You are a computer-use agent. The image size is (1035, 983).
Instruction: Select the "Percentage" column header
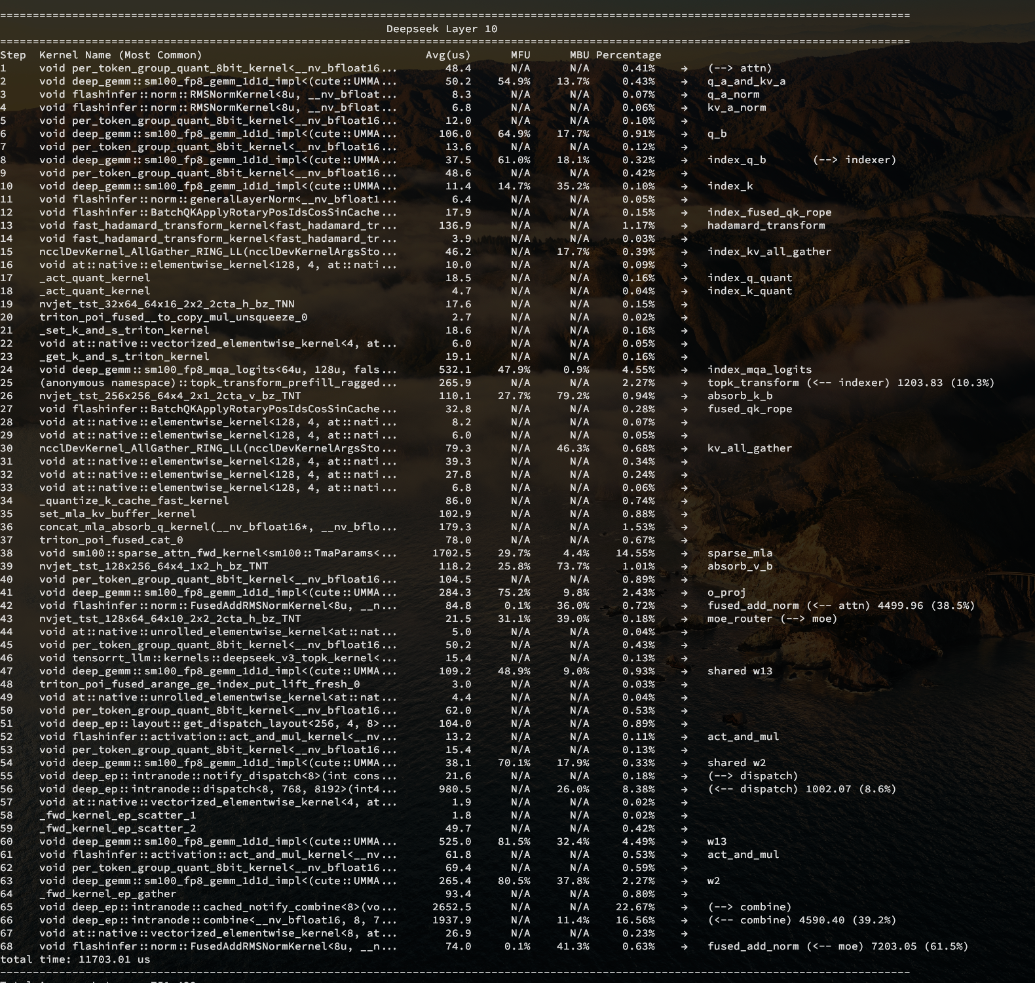coord(629,55)
